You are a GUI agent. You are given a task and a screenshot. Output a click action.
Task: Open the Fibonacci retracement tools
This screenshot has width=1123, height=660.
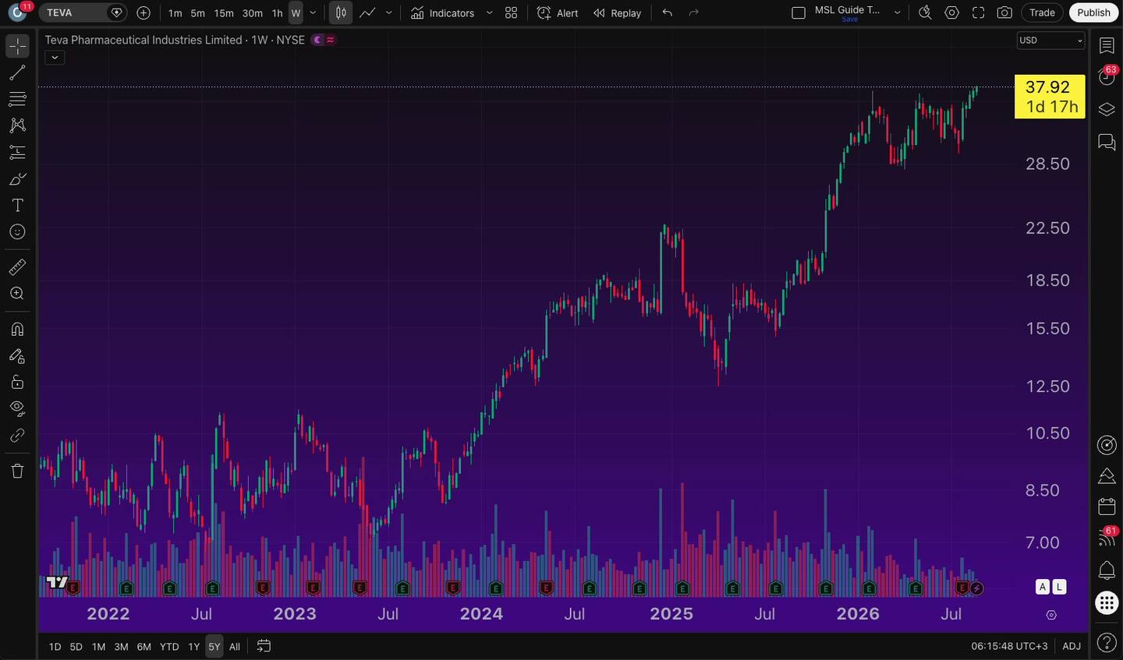pos(17,99)
